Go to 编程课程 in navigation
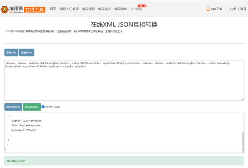The height and width of the screenshot is (168, 248). 89,9
